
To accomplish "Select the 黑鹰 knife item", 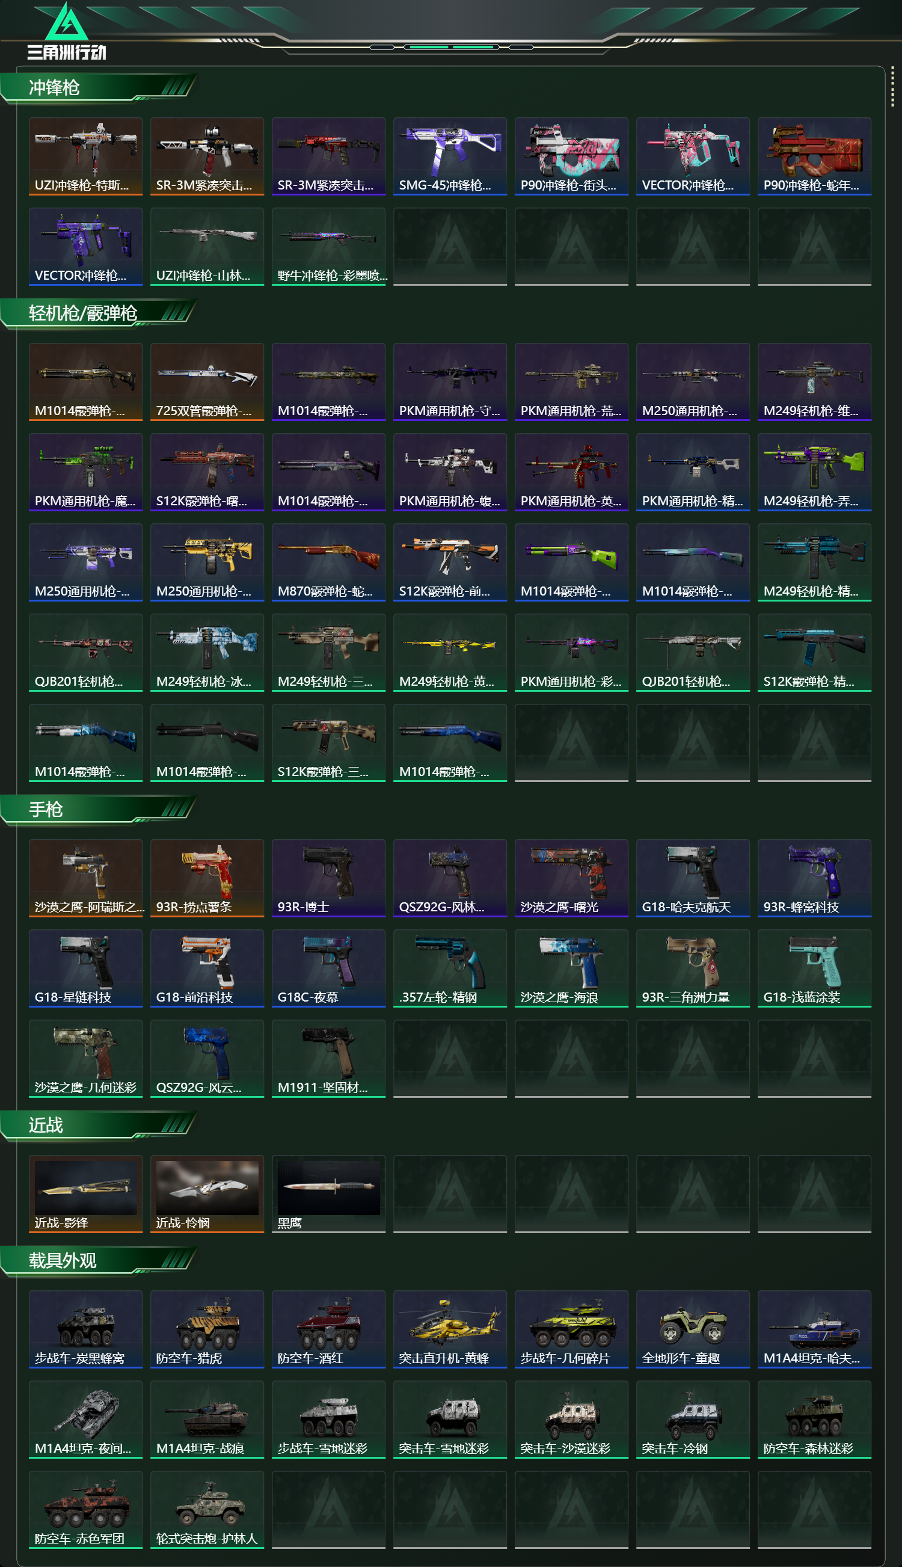I will 328,1194.
